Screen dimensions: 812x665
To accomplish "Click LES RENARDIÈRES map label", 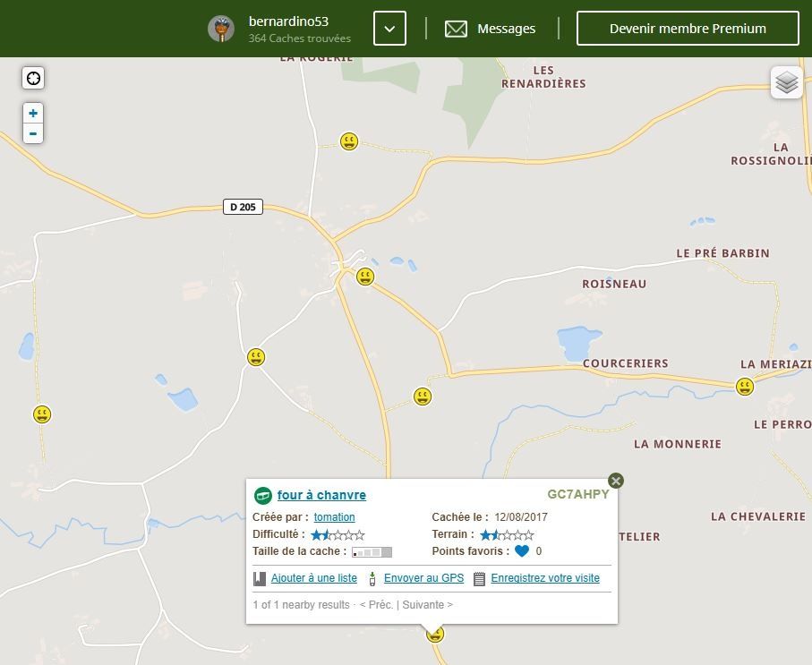I will [543, 77].
